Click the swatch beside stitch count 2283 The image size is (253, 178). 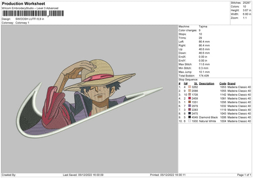click(190, 110)
